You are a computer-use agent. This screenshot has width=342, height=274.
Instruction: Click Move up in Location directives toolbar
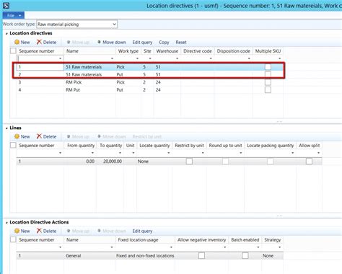pos(78,43)
